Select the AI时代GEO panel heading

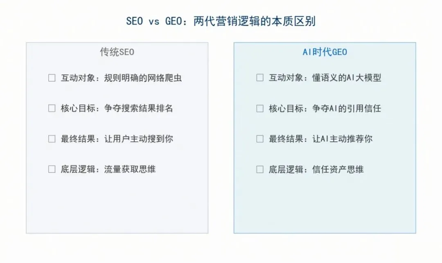325,52
